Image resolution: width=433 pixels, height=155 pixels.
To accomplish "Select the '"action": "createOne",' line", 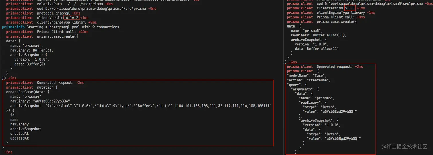I will click(308, 80).
